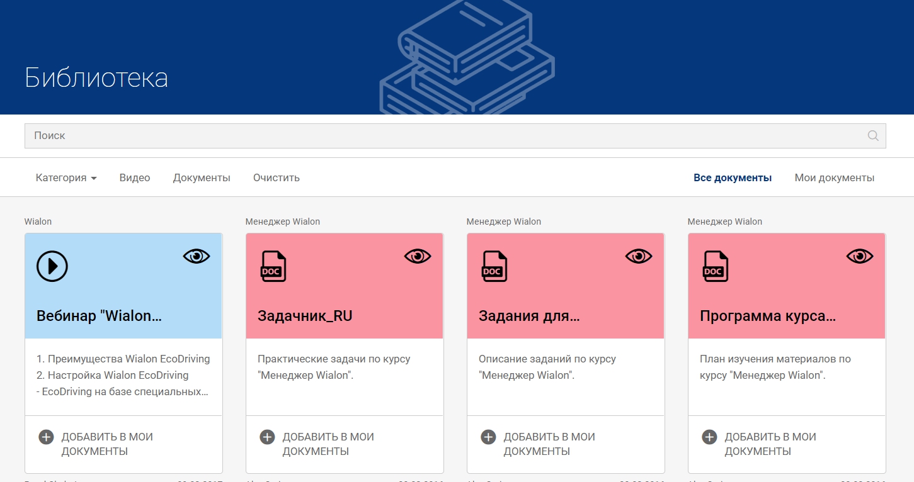Clear filters with the Очистить link
Screen dimensions: 914x482
[275, 177]
